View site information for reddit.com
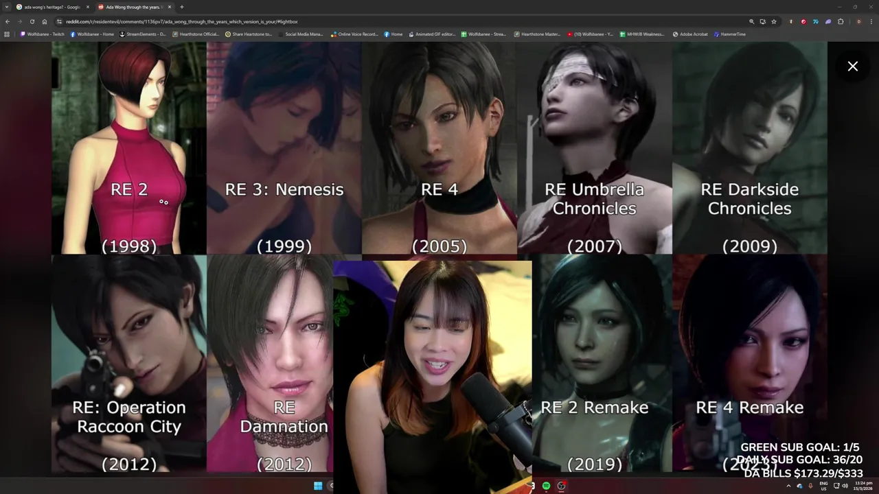Screen dimensions: 879x494 click(x=60, y=21)
